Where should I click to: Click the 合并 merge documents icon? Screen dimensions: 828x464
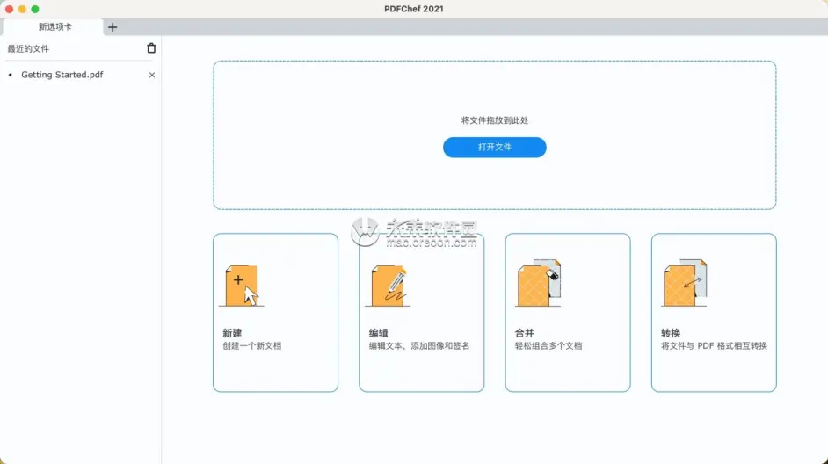tap(539, 283)
